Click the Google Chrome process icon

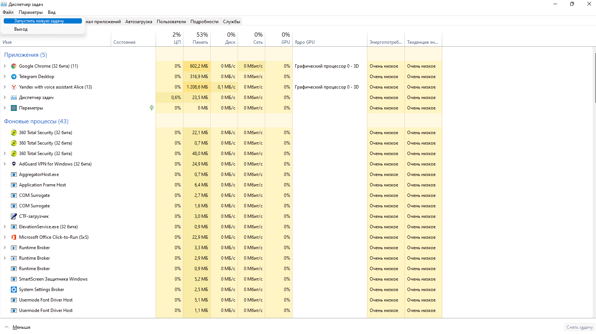point(14,66)
